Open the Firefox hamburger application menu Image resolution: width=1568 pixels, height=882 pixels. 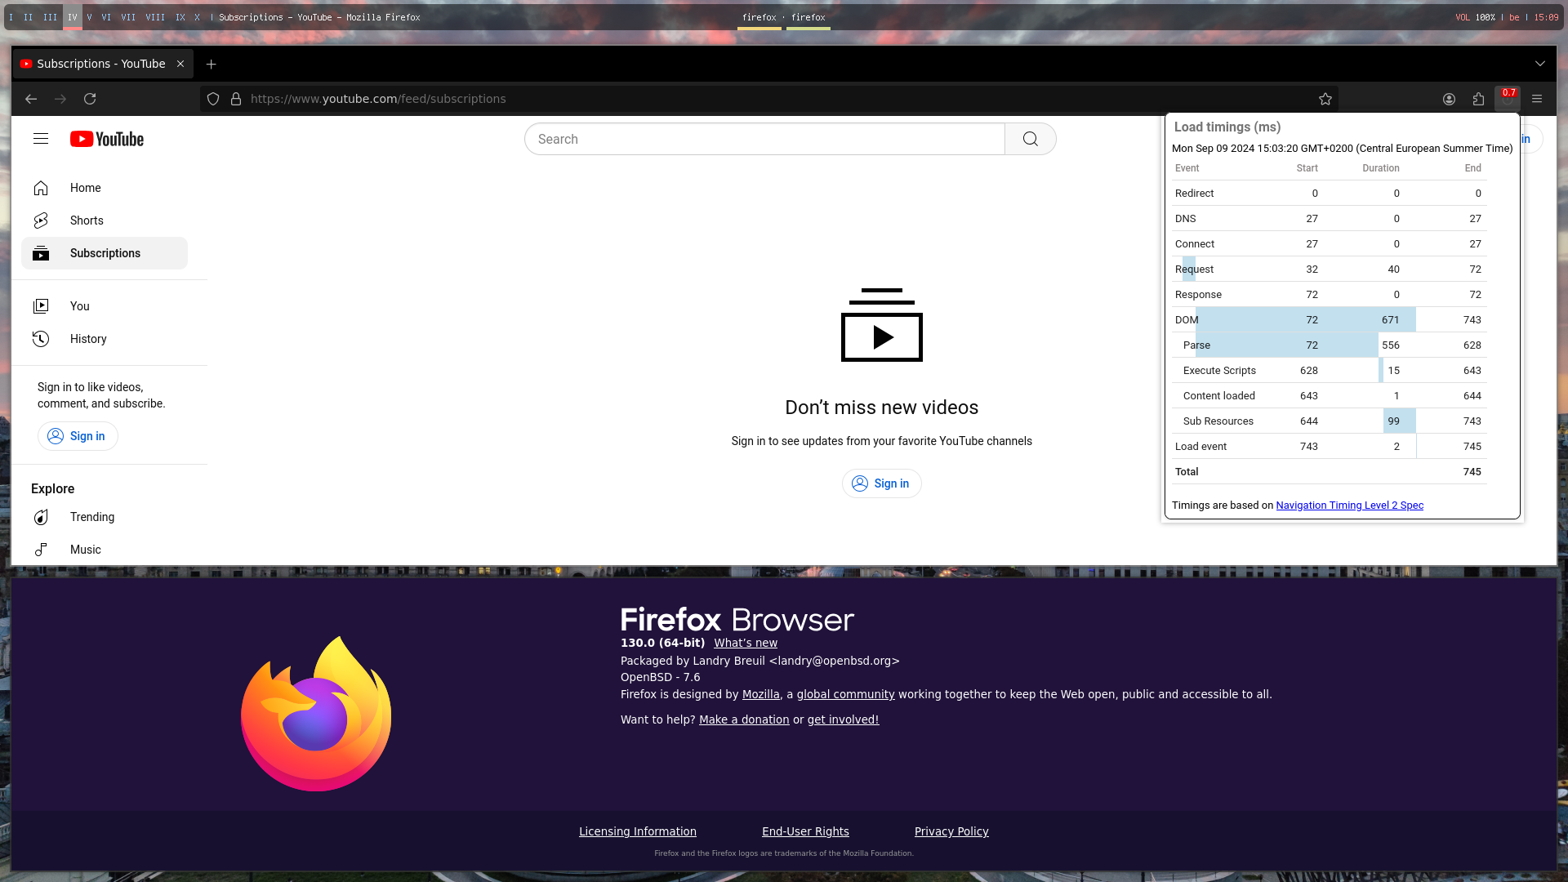(x=1537, y=99)
